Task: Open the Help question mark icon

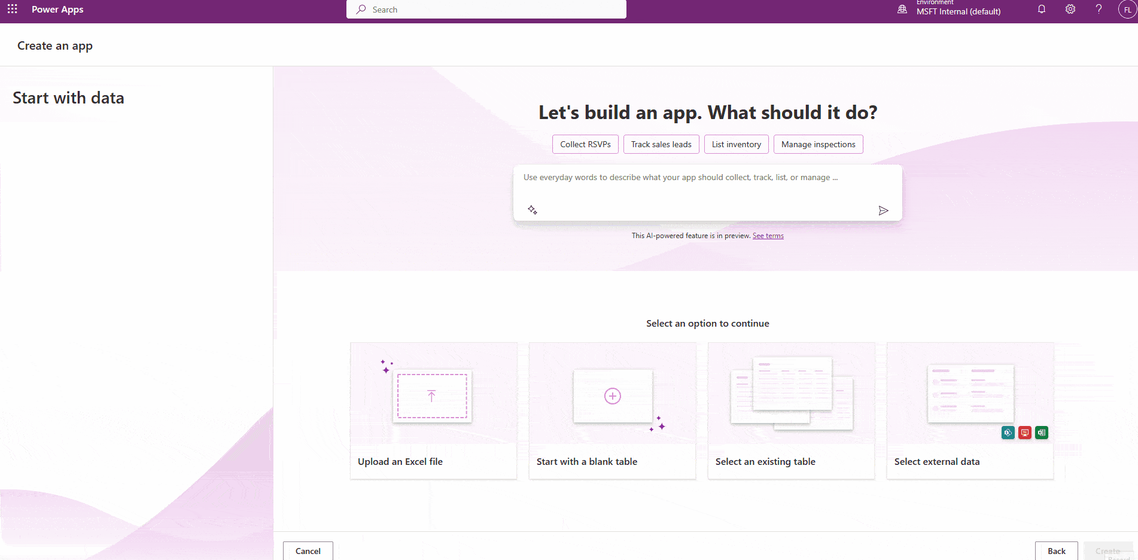Action: (1099, 9)
